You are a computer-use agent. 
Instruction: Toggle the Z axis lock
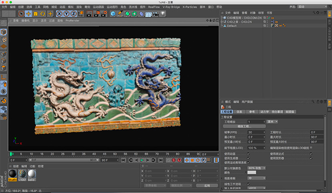coord(74,14)
